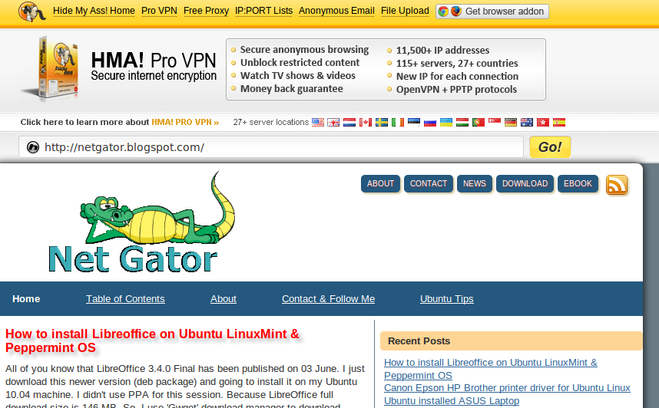659x408 pixels.
Task: Open the Free Proxy link
Action: 207,11
